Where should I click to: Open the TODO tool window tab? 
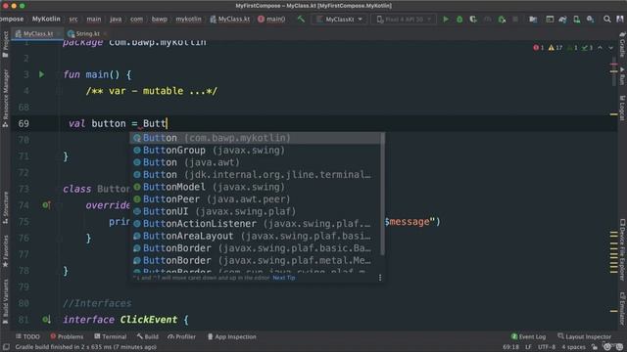point(27,336)
